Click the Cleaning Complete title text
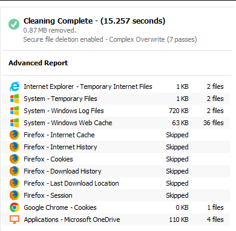Viewport: 236px width, 231px height. [94, 21]
